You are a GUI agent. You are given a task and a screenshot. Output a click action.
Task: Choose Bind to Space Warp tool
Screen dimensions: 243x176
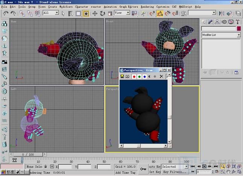pyautogui.click(x=37, y=14)
